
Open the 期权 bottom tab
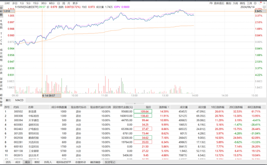coord(37,162)
